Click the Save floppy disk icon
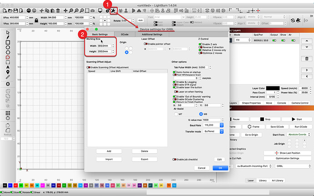The image size is (314, 196). 15,10
